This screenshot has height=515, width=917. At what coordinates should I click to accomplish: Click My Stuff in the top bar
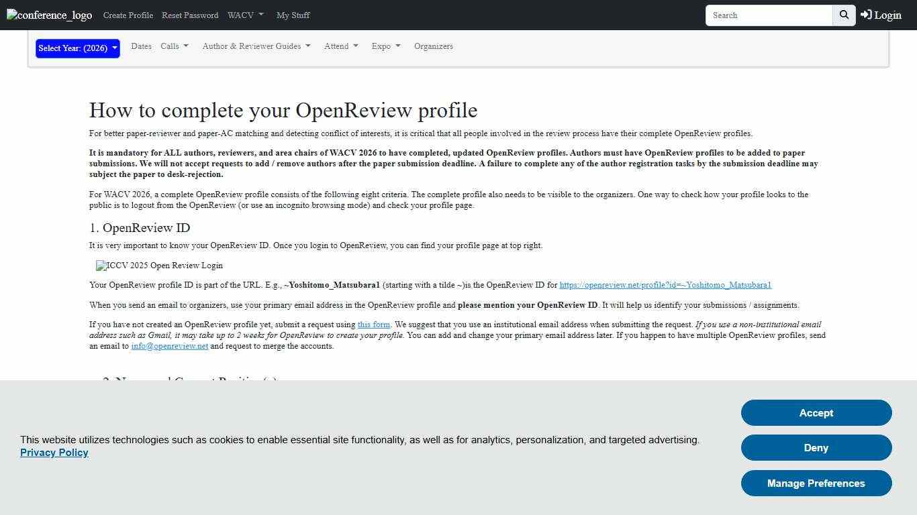pos(293,15)
